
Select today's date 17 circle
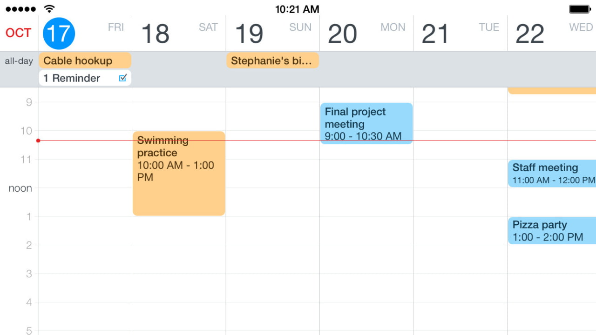[x=59, y=33]
